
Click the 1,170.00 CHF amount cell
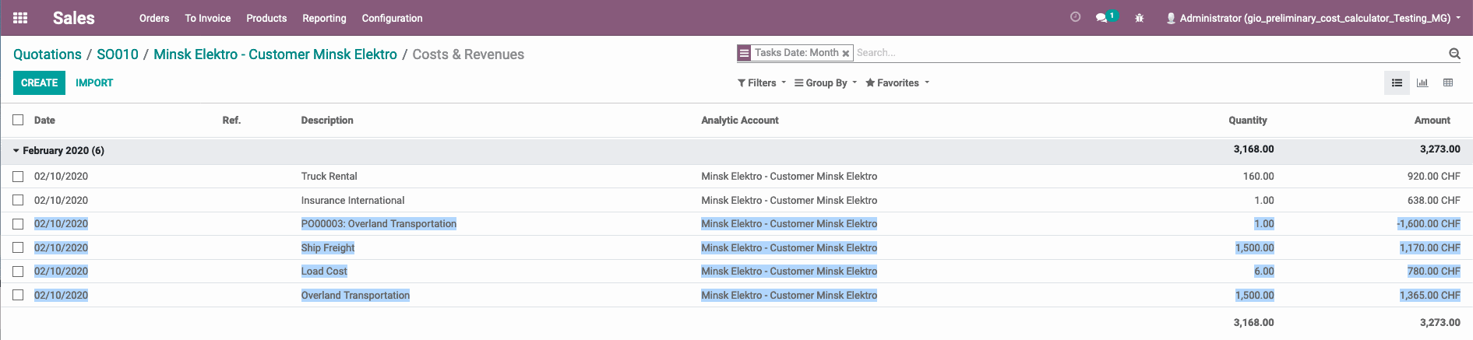click(1430, 248)
